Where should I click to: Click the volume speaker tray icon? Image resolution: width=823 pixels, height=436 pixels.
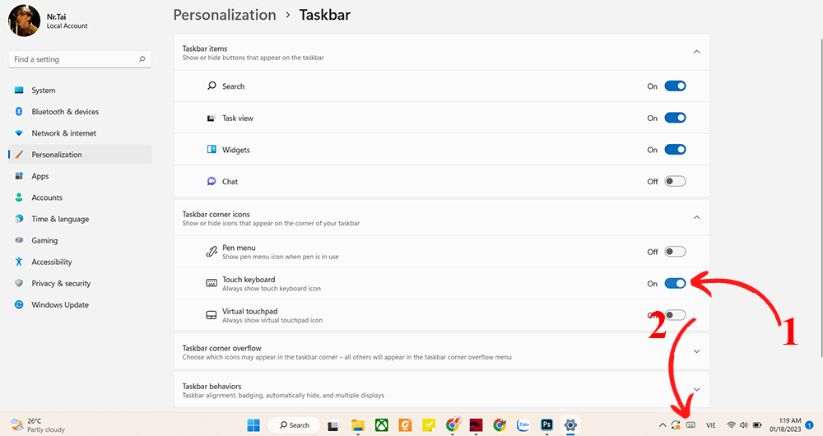744,425
